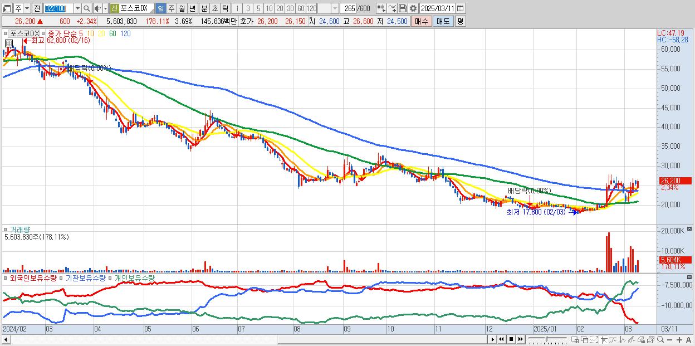Viewport: 695px width, 346px height.
Task: Expand the interval dropdown after 120
Action: point(335,8)
